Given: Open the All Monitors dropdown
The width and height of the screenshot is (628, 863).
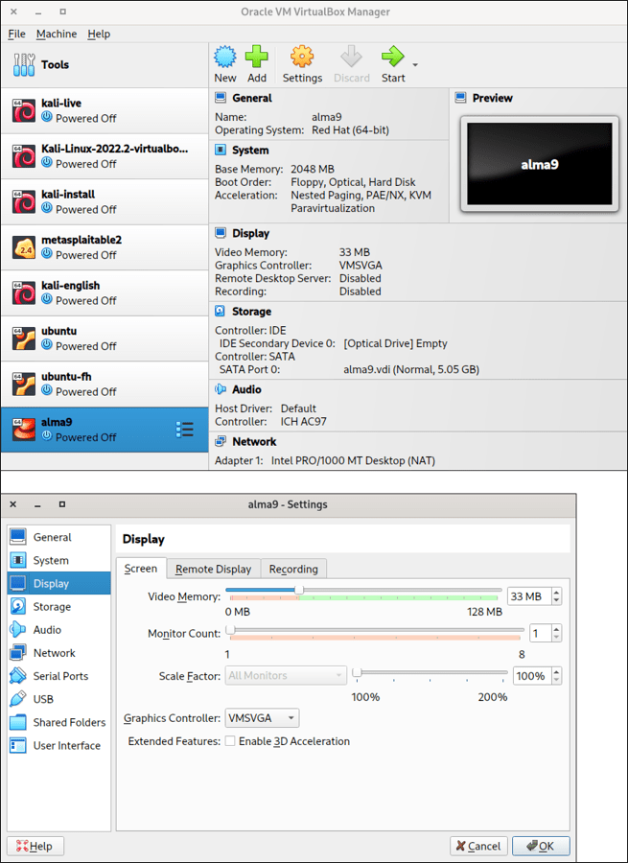Looking at the screenshot, I should [x=286, y=675].
